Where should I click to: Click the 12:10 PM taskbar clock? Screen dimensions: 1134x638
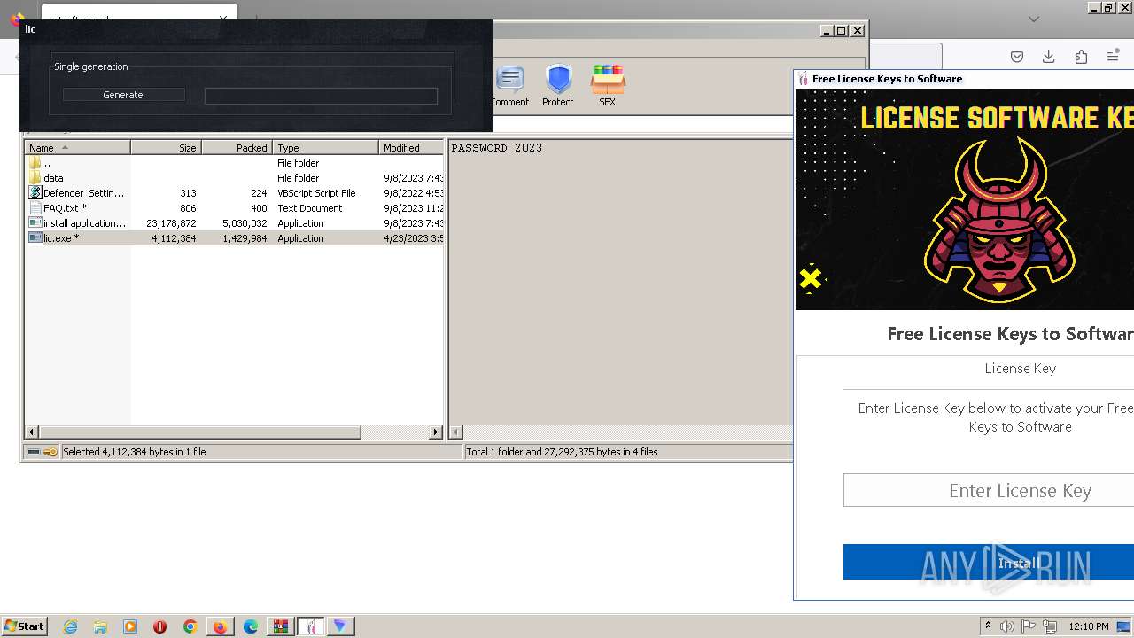pyautogui.click(x=1089, y=626)
